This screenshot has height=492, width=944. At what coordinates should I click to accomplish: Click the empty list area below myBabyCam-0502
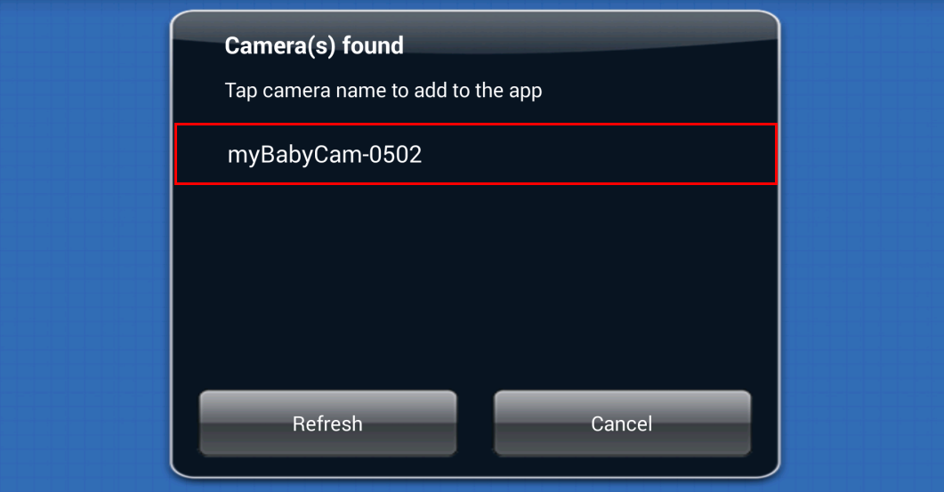click(476, 283)
